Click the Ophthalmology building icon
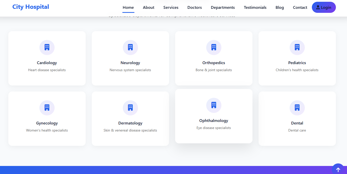347x174 pixels. (x=214, y=105)
